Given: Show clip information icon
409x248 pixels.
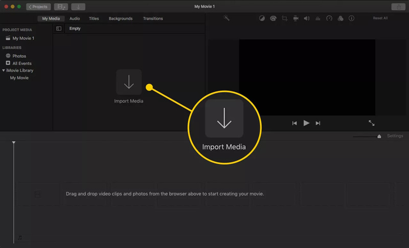Looking at the screenshot, I should point(351,18).
